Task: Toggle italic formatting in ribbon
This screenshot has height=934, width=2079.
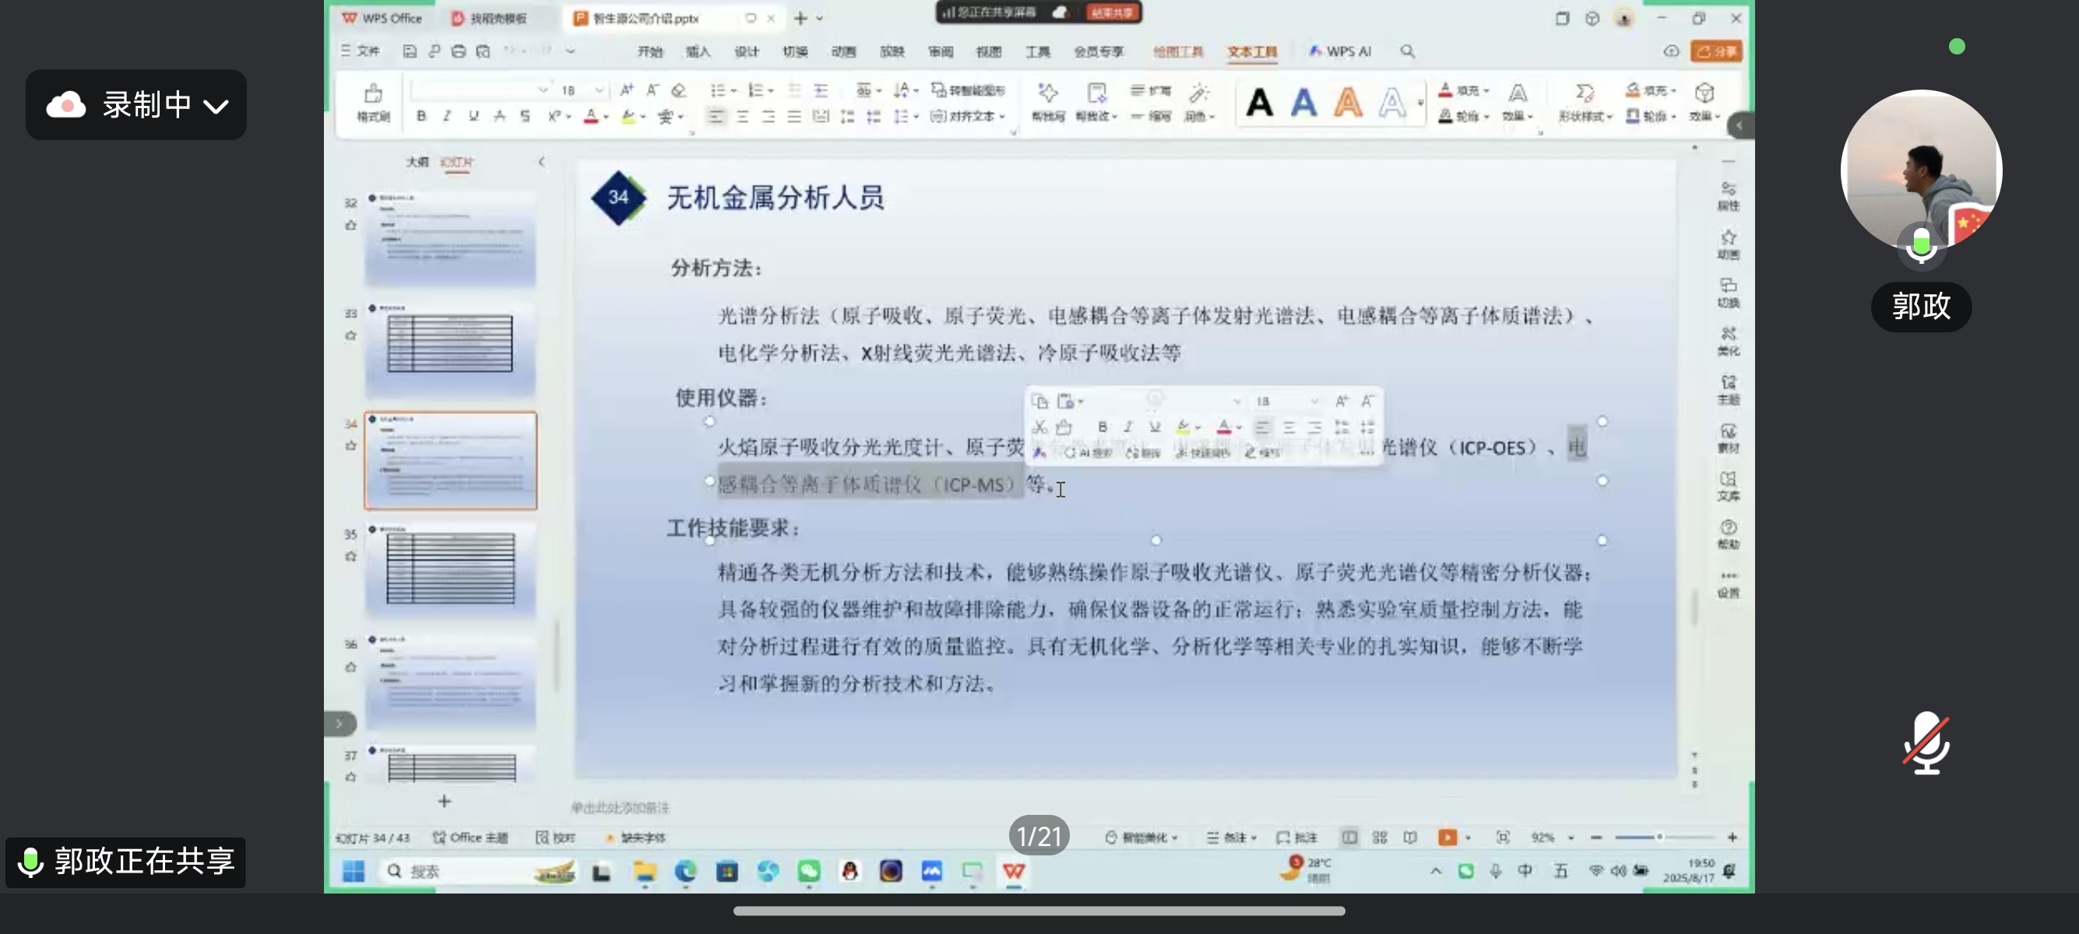Action: [446, 116]
